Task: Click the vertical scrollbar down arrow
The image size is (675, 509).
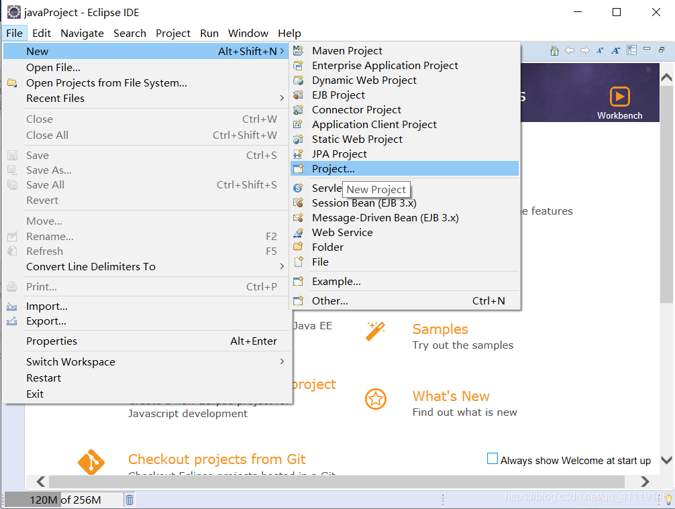Action: [x=666, y=461]
